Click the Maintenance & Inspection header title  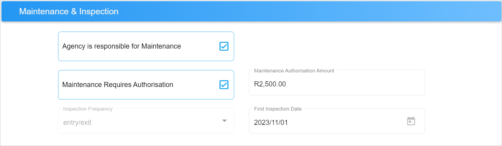pyautogui.click(x=69, y=11)
